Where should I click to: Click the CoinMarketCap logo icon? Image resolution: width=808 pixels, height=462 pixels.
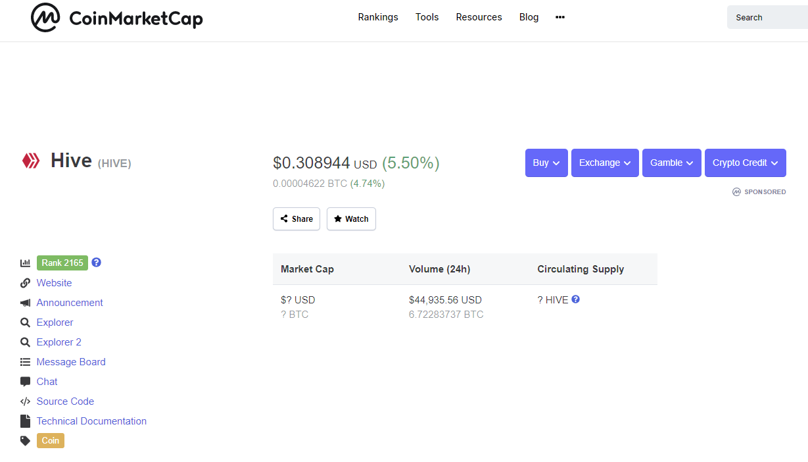45,18
